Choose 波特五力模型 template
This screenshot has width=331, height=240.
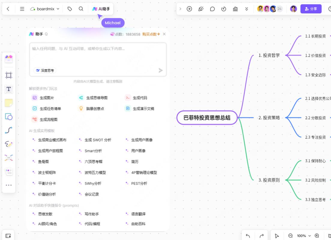(92, 172)
